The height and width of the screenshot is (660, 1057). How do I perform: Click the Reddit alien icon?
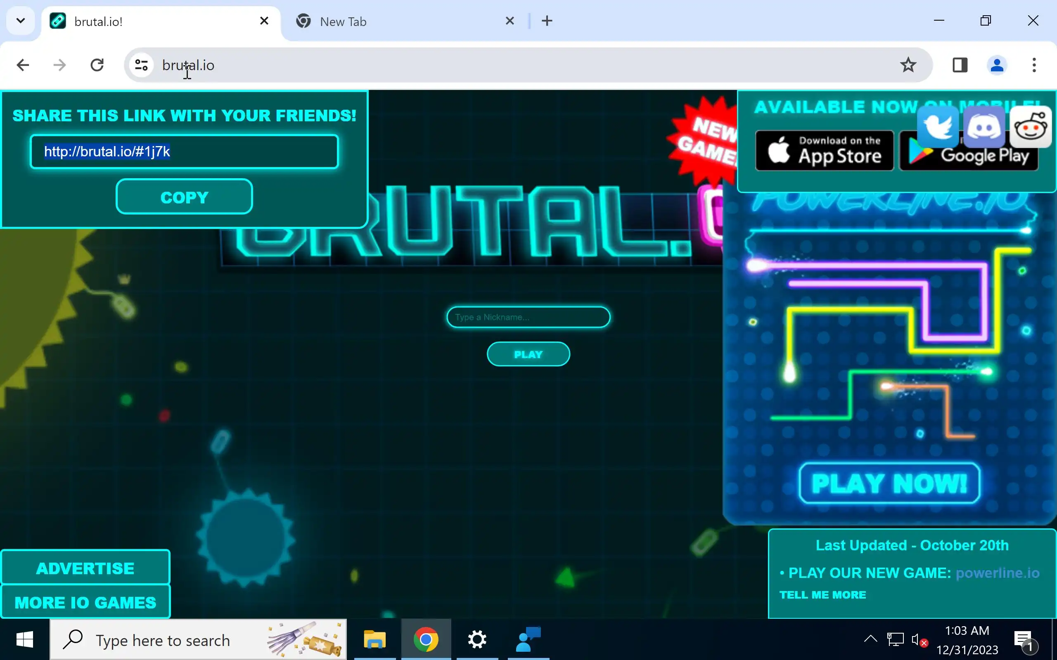coord(1030,127)
